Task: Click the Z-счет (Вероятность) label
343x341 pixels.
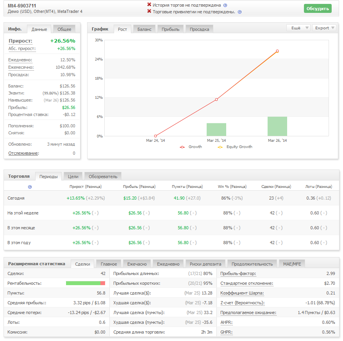Action: coord(242,303)
